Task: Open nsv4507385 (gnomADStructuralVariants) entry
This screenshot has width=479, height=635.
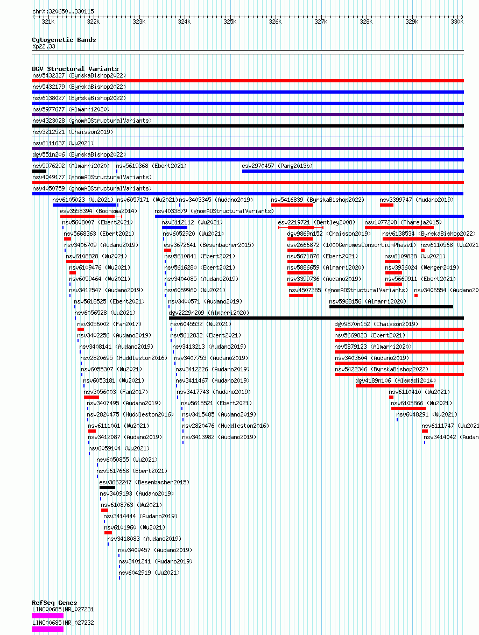Action: click(348, 291)
